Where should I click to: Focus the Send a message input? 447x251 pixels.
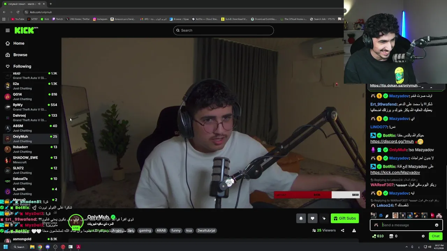(407, 225)
